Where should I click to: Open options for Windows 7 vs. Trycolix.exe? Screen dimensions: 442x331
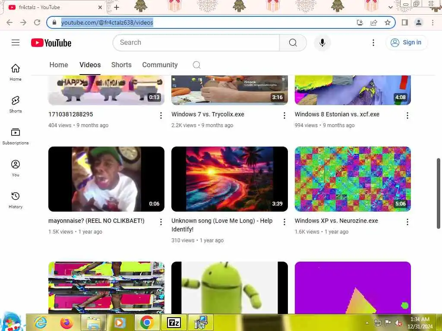coord(284,116)
